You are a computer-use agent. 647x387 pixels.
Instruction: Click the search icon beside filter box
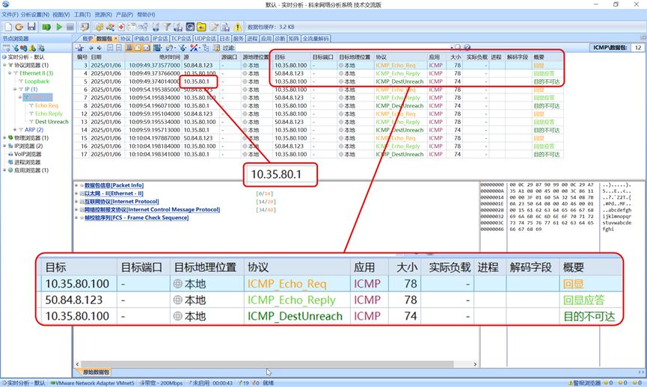(458, 47)
